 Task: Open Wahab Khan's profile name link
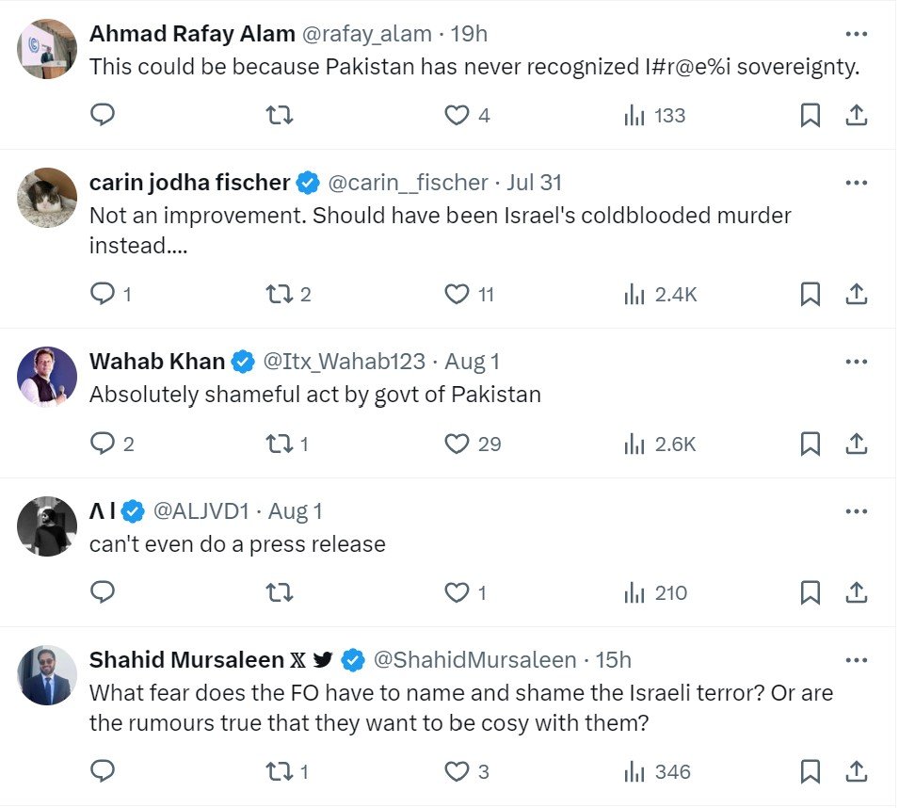click(x=157, y=362)
